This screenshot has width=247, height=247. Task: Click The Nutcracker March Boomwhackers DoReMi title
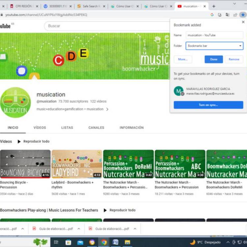coord(224,185)
